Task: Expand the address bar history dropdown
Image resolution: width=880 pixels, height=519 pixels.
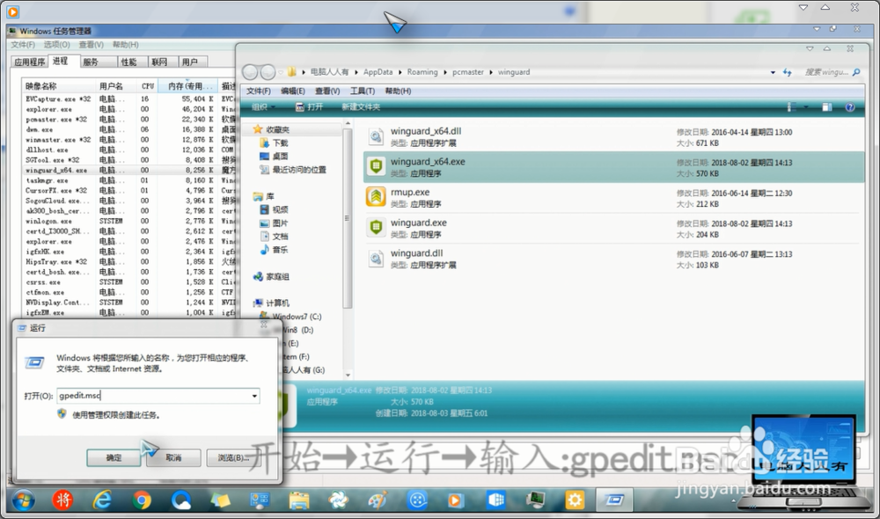Action: [773, 72]
